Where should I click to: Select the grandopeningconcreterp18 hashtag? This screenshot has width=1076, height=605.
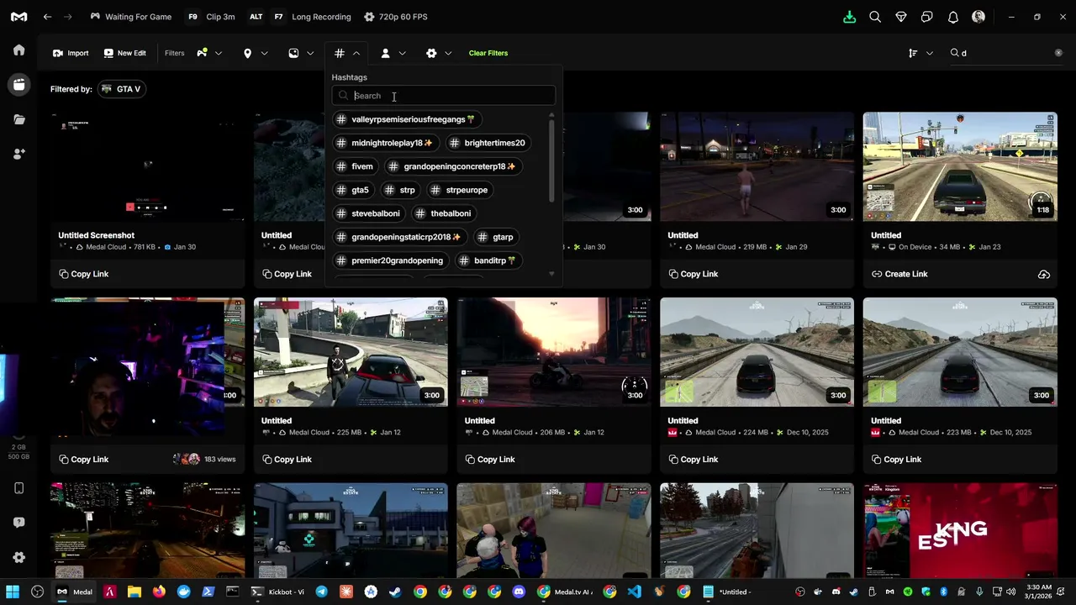click(x=453, y=166)
